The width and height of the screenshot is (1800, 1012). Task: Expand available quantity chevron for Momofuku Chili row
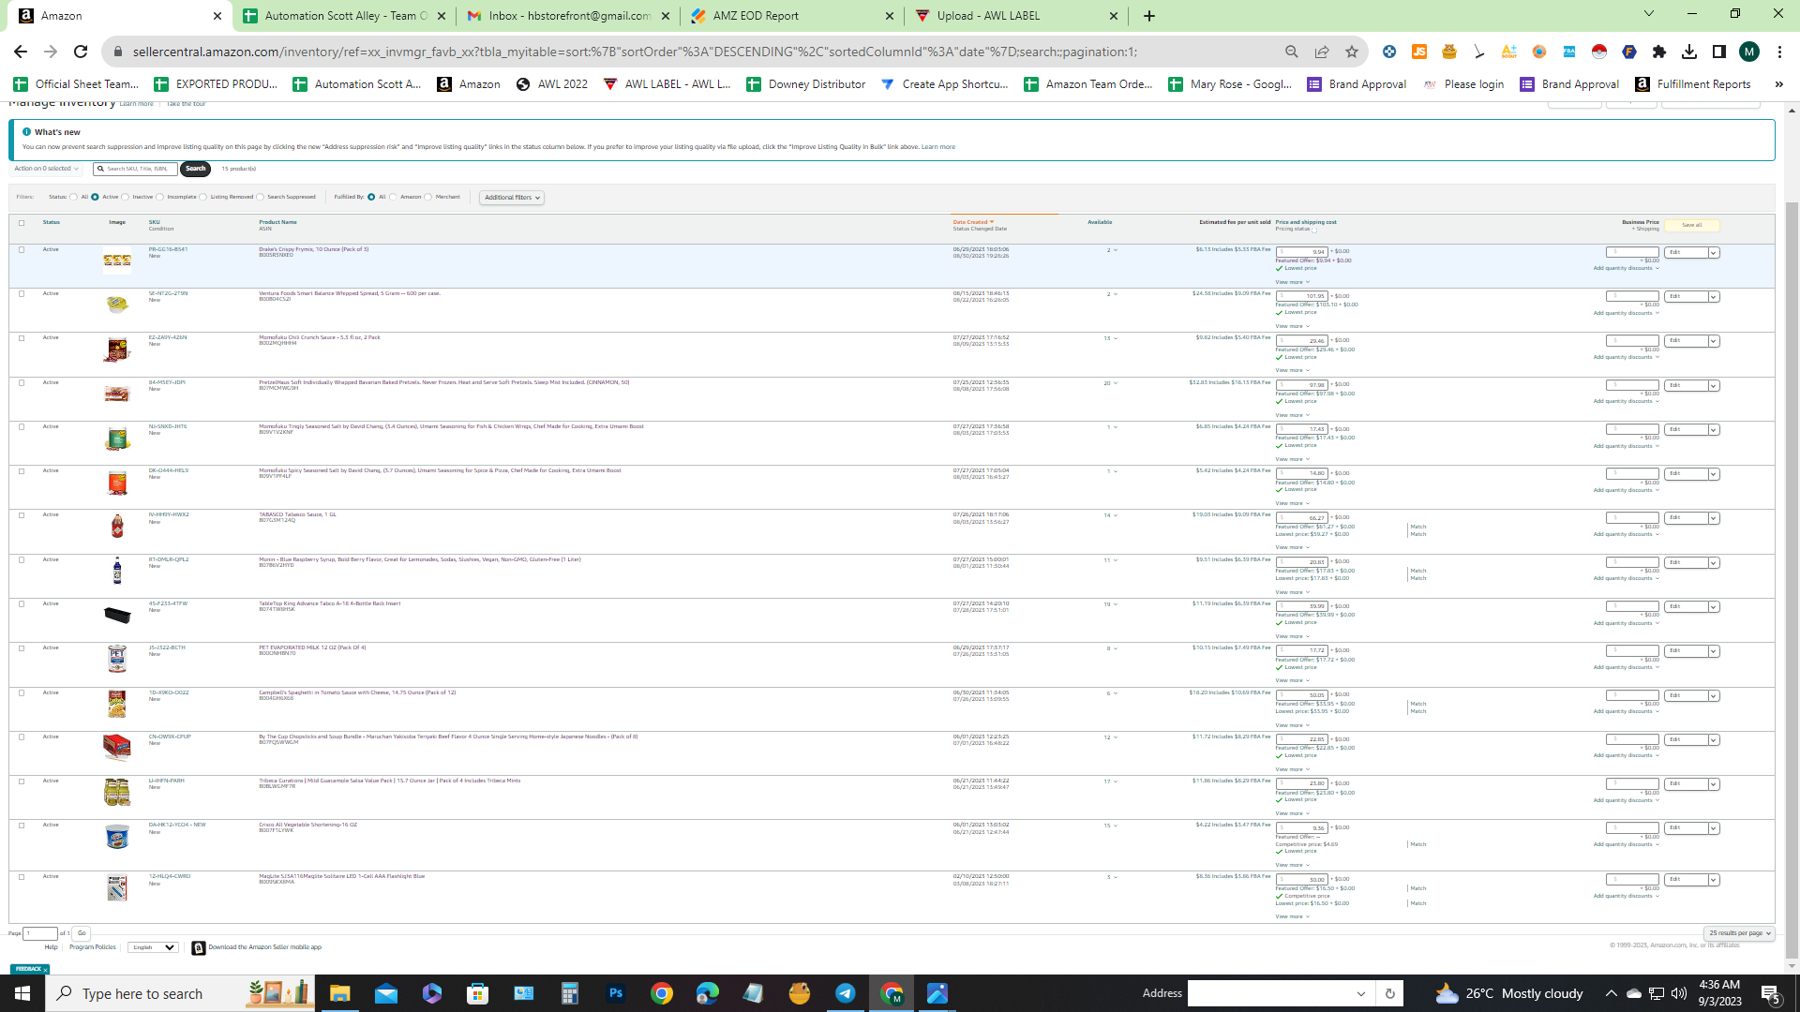click(1116, 338)
